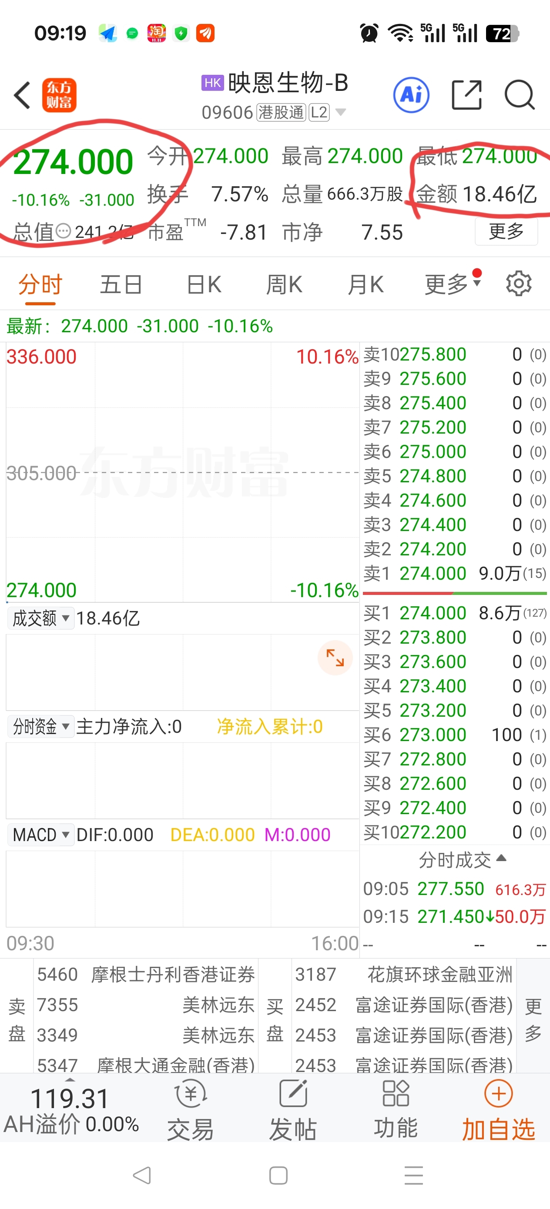
Task: Expand chart to fullscreen
Action: click(335, 658)
